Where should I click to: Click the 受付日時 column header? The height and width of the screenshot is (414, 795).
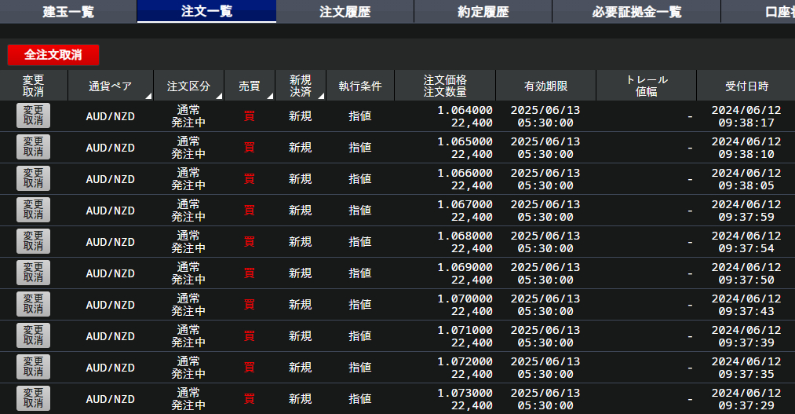(x=746, y=86)
